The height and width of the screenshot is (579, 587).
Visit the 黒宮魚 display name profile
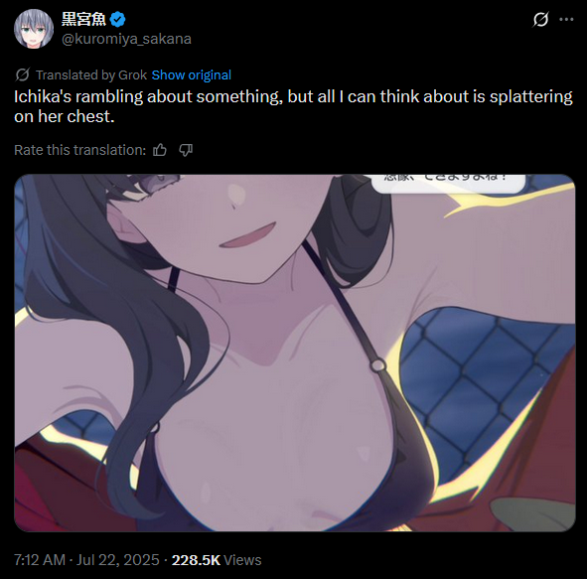[83, 19]
